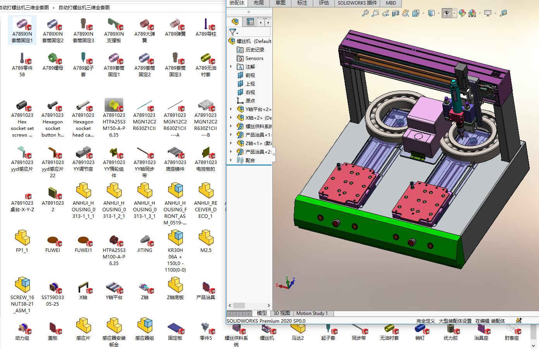Select the 前视 plane in the tree

tap(246, 75)
